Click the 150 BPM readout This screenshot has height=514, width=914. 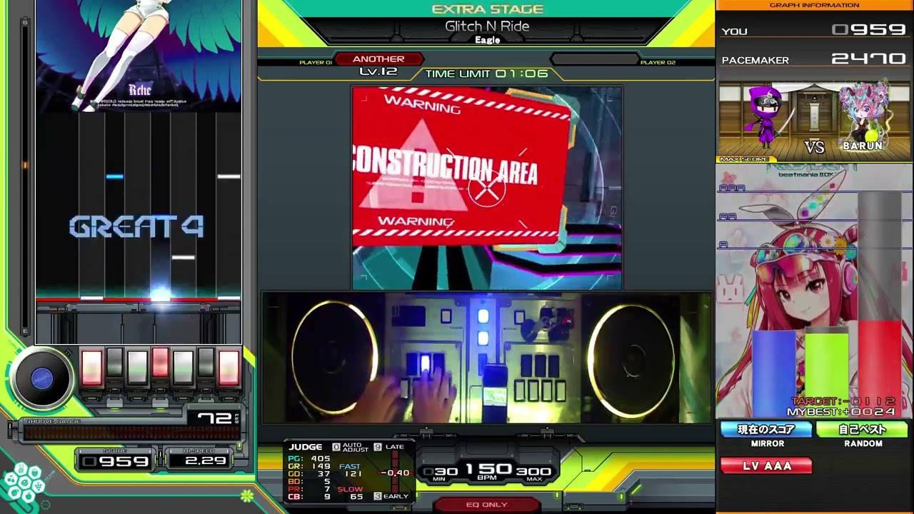[x=489, y=471]
